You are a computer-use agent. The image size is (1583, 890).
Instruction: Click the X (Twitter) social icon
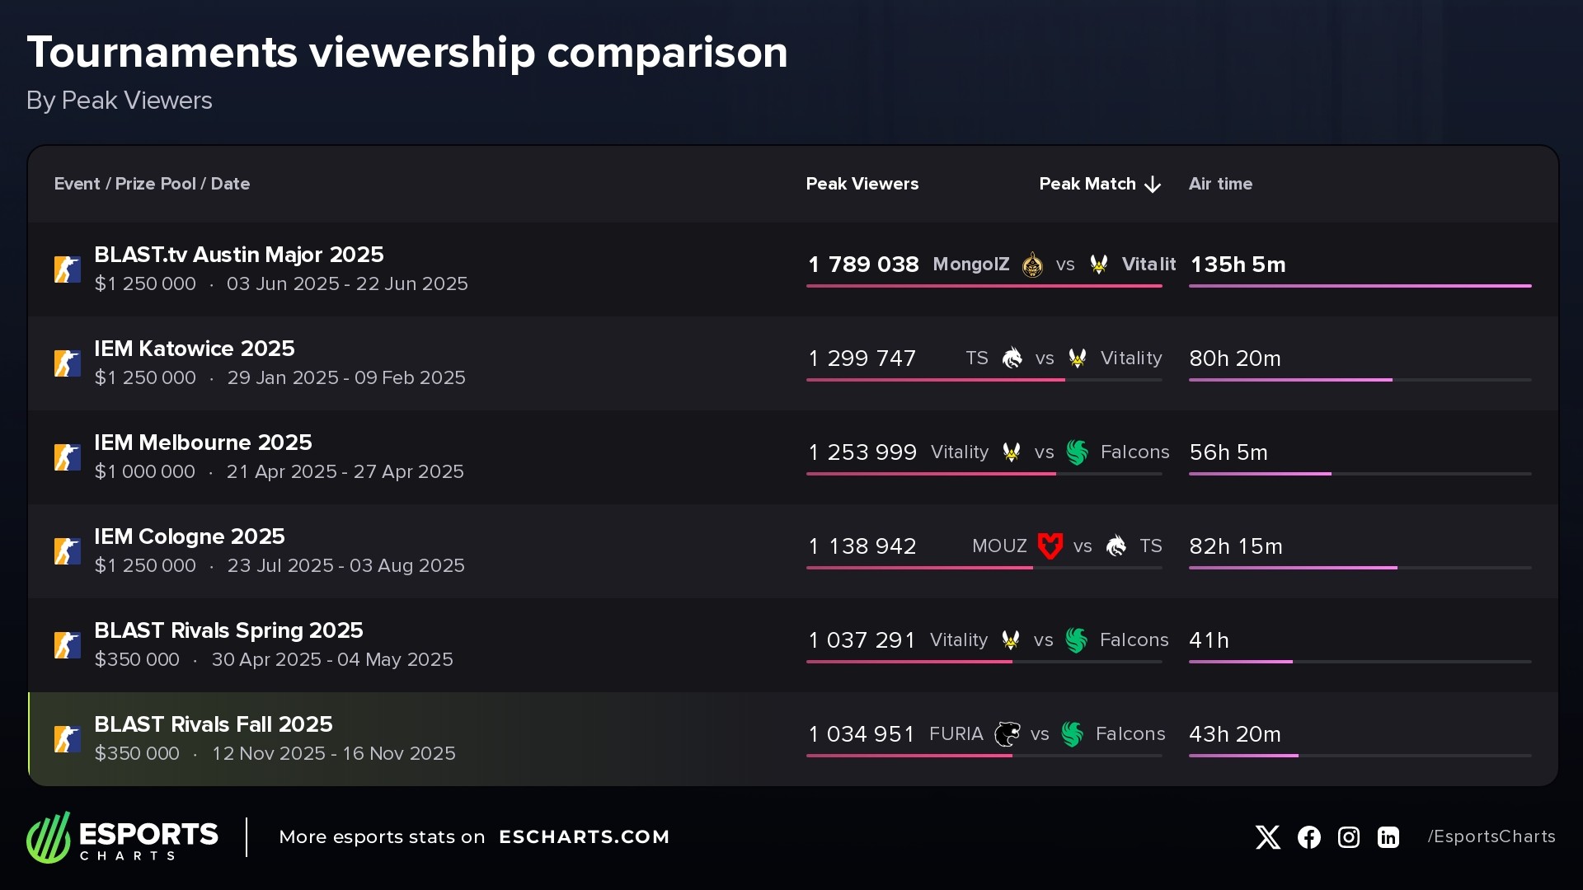(x=1267, y=837)
